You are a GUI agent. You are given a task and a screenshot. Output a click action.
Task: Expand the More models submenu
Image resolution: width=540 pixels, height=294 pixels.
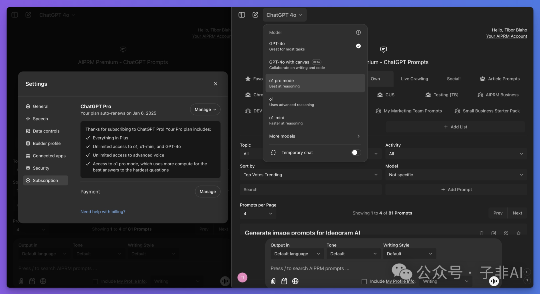pos(315,136)
